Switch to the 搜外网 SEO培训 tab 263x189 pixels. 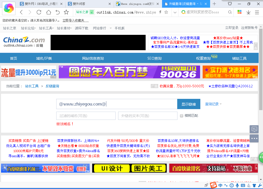[x=41, y=4]
